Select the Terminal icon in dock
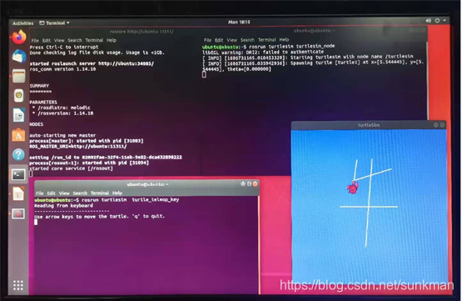 [18, 174]
